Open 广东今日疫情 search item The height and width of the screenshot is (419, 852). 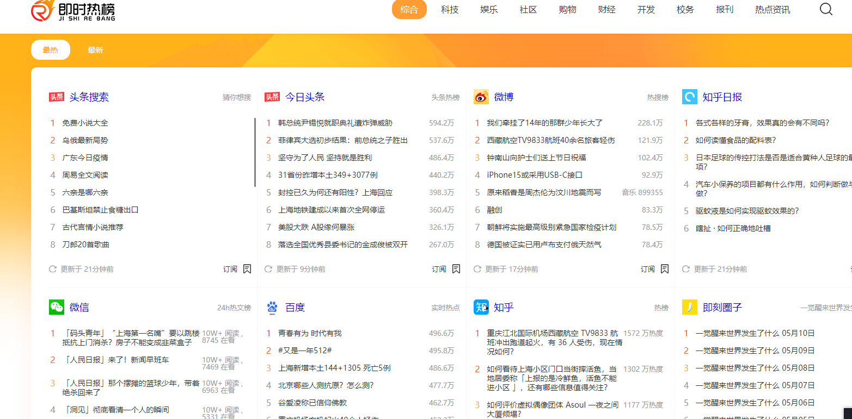[x=85, y=158]
